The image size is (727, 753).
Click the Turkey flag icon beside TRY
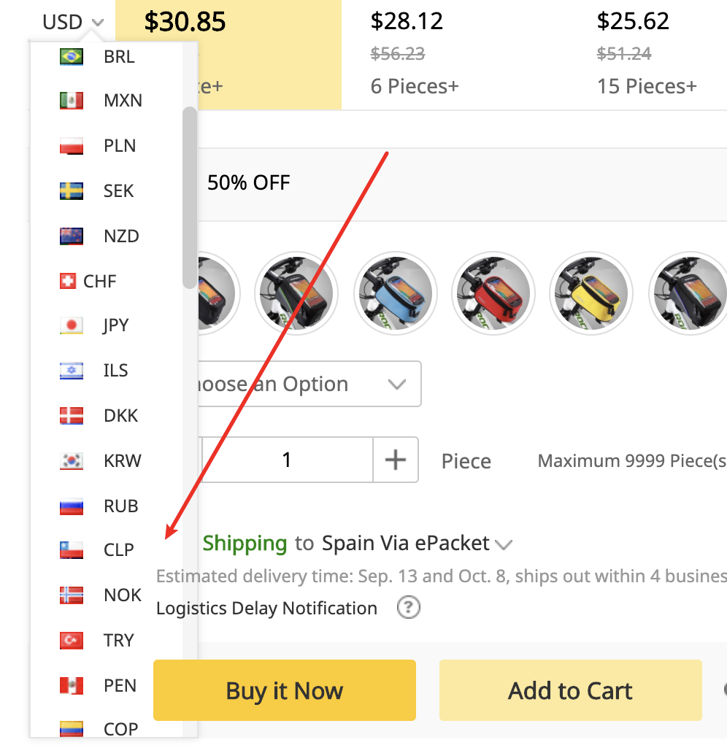pos(71,641)
